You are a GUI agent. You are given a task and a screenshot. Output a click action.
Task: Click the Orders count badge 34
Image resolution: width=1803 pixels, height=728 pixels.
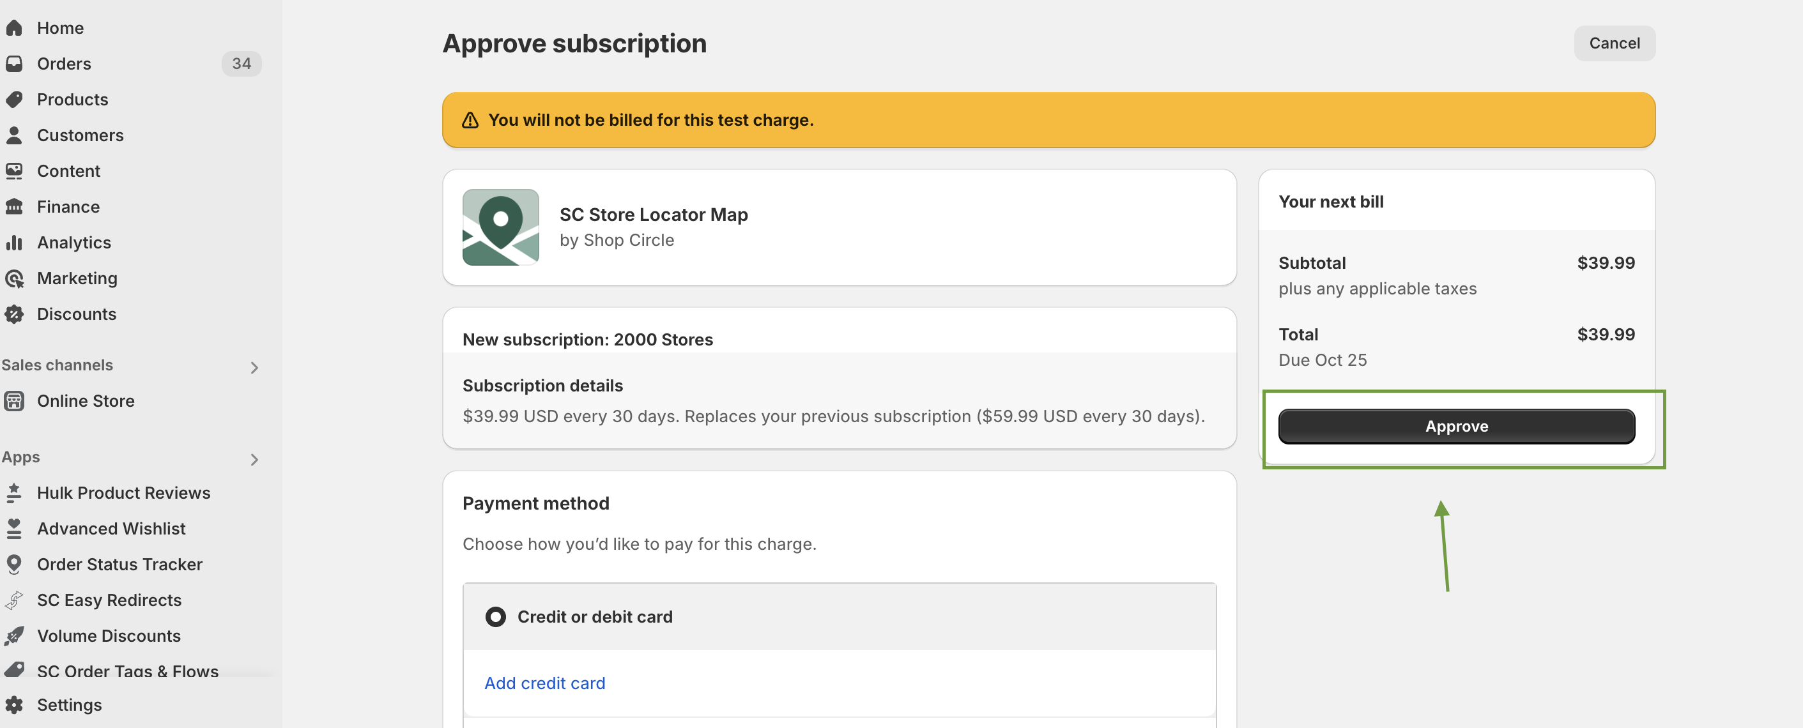pos(241,64)
